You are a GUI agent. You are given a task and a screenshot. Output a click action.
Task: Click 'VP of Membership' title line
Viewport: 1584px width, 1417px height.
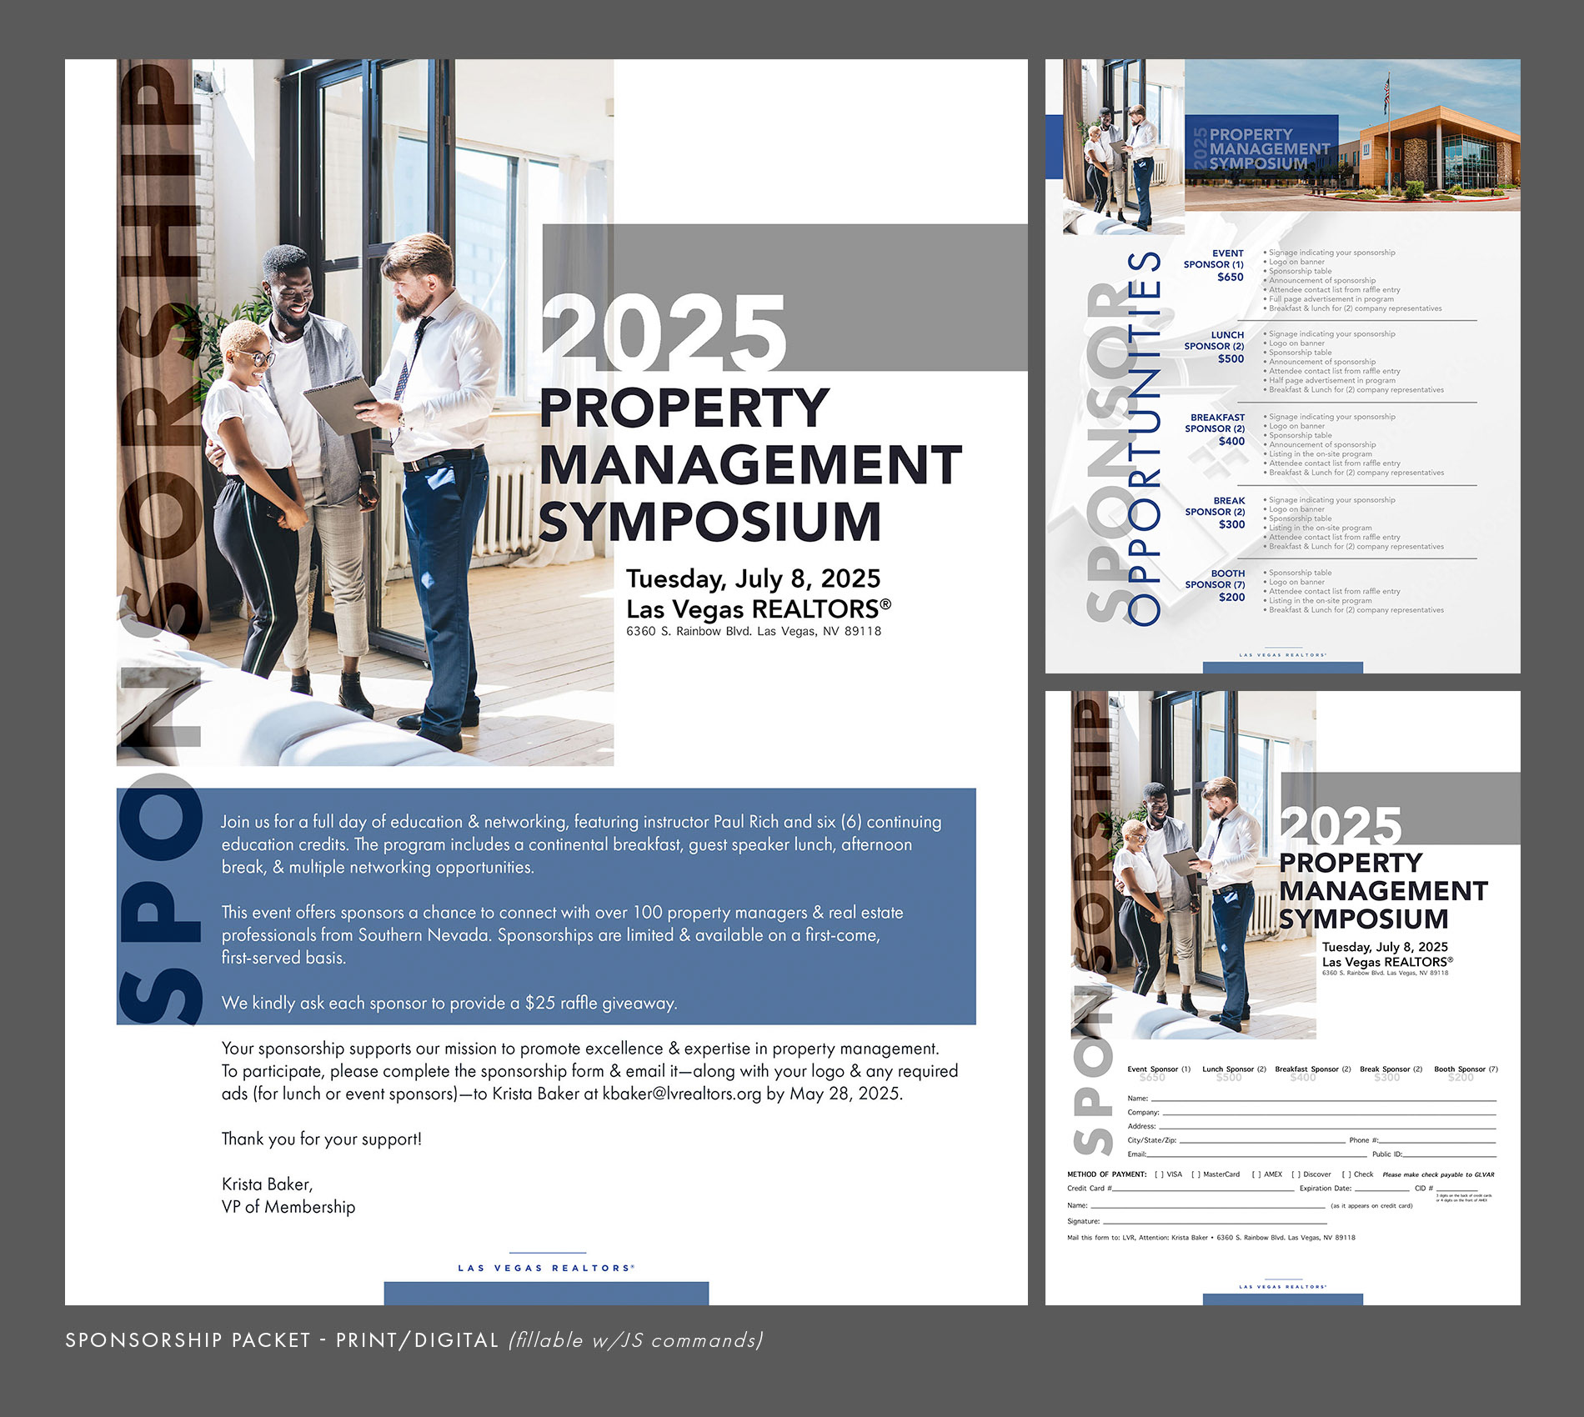coord(288,1207)
